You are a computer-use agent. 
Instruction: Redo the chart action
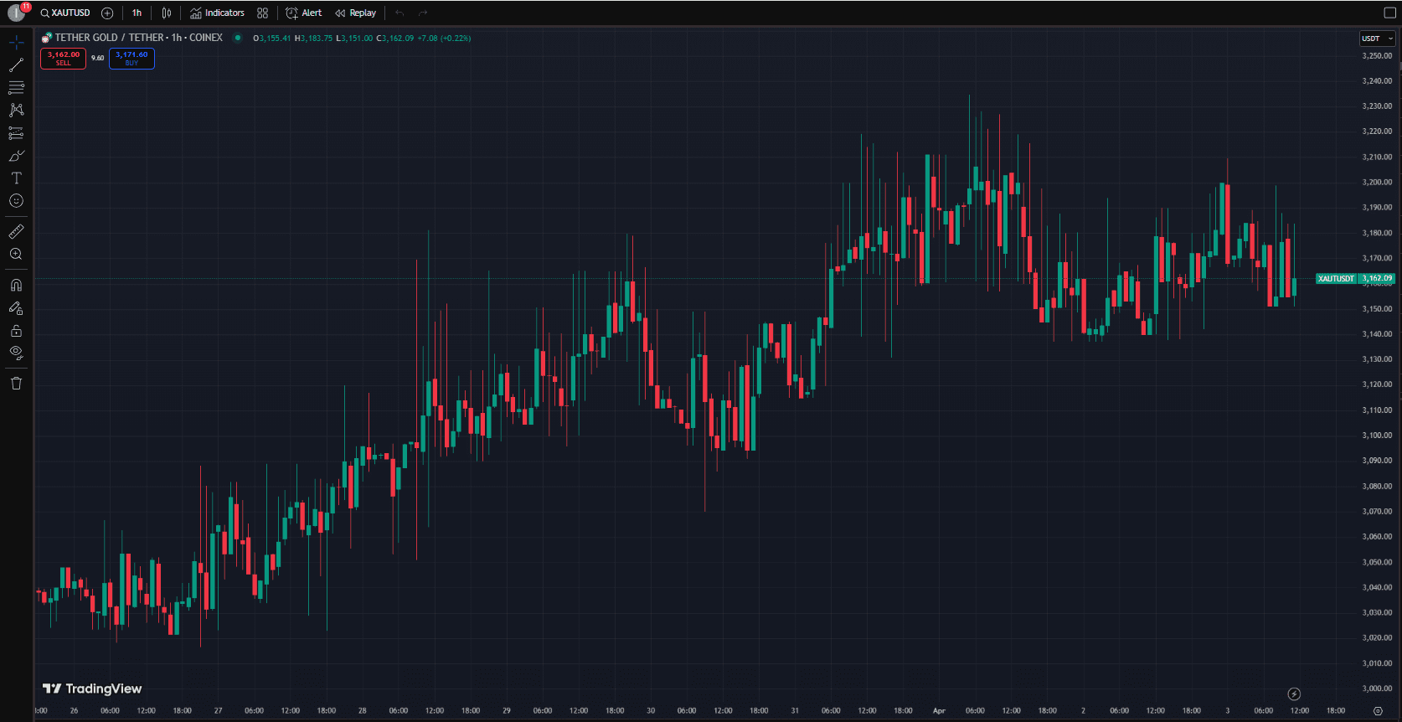coord(423,13)
